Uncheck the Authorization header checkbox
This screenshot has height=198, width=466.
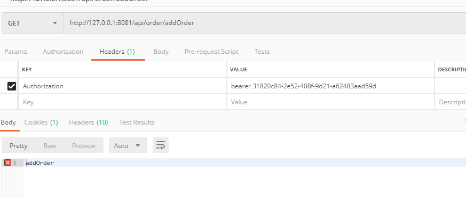12,86
